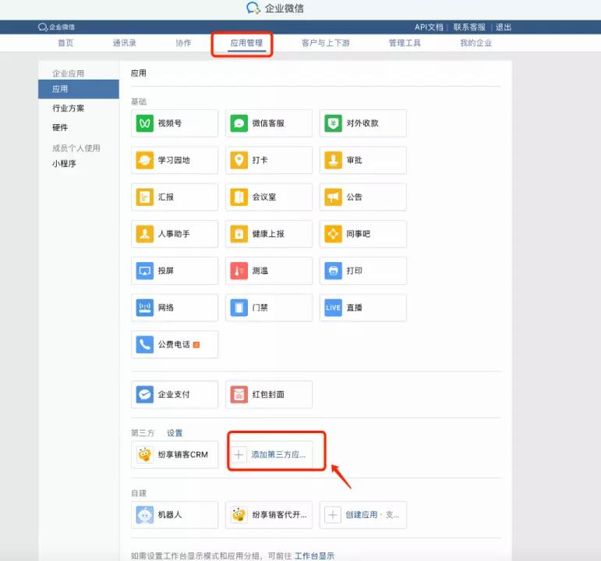Open the 投屏 app icon
This screenshot has width=601, height=561.
pos(144,271)
